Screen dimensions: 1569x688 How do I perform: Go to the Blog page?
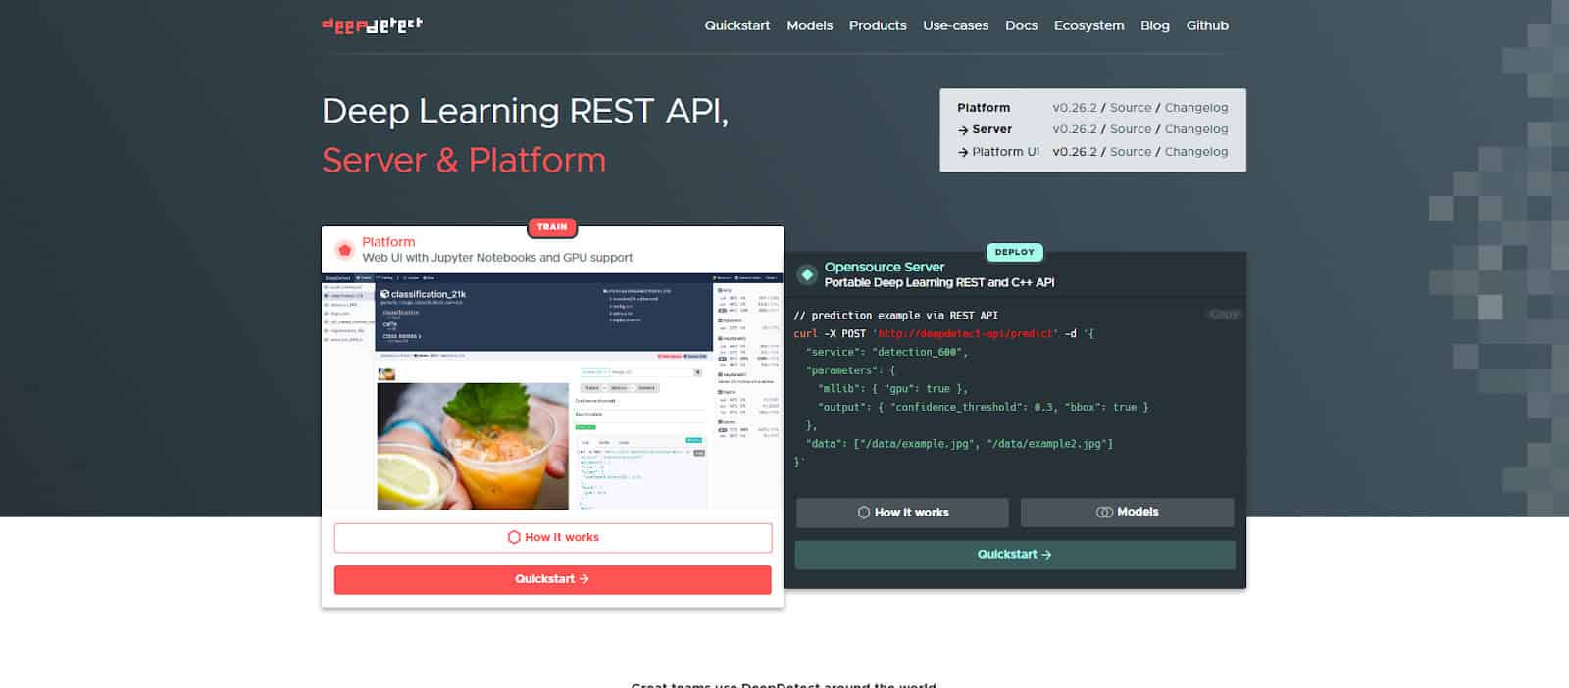click(1154, 25)
